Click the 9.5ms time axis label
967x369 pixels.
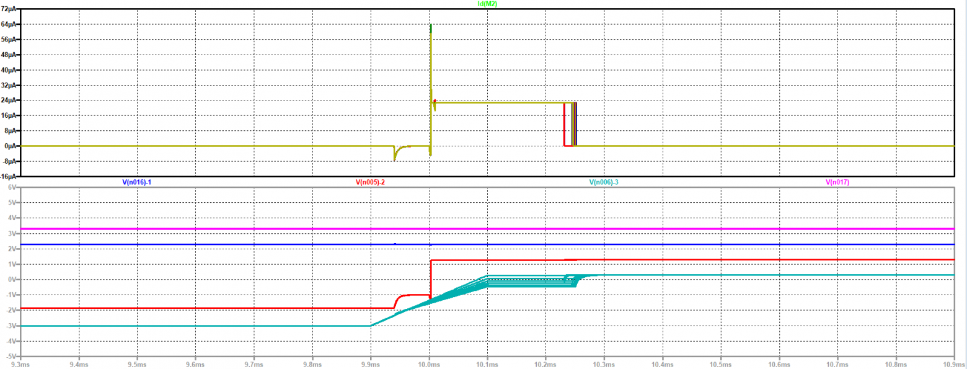[137, 365]
